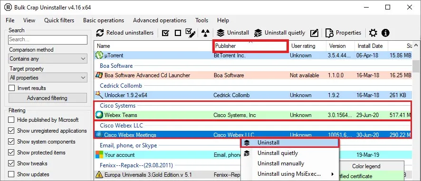Click the Cisco Webex LLC group header

click(x=121, y=125)
